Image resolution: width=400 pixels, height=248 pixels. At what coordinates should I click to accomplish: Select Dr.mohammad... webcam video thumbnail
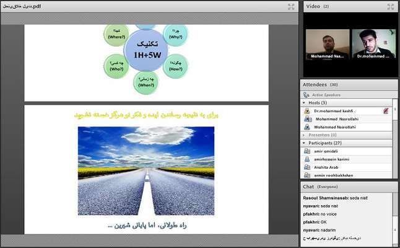pyautogui.click(x=374, y=44)
